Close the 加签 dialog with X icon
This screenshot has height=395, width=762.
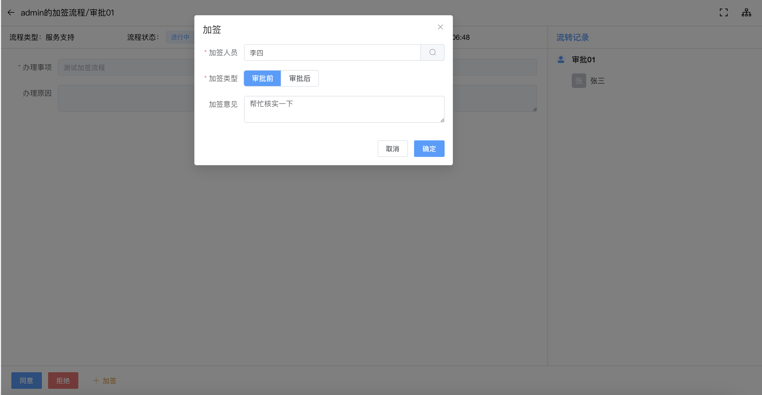click(440, 27)
